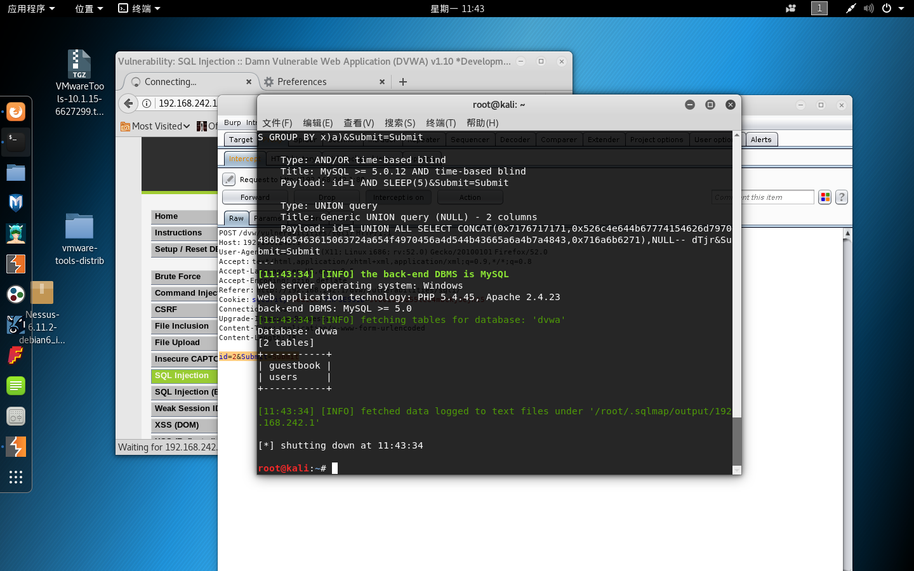Open vmware-tools-distrib folder on desktop
The width and height of the screenshot is (914, 571).
click(79, 239)
